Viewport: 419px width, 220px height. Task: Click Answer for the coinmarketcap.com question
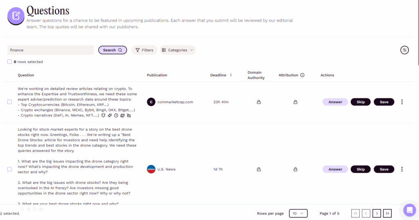(x=335, y=102)
